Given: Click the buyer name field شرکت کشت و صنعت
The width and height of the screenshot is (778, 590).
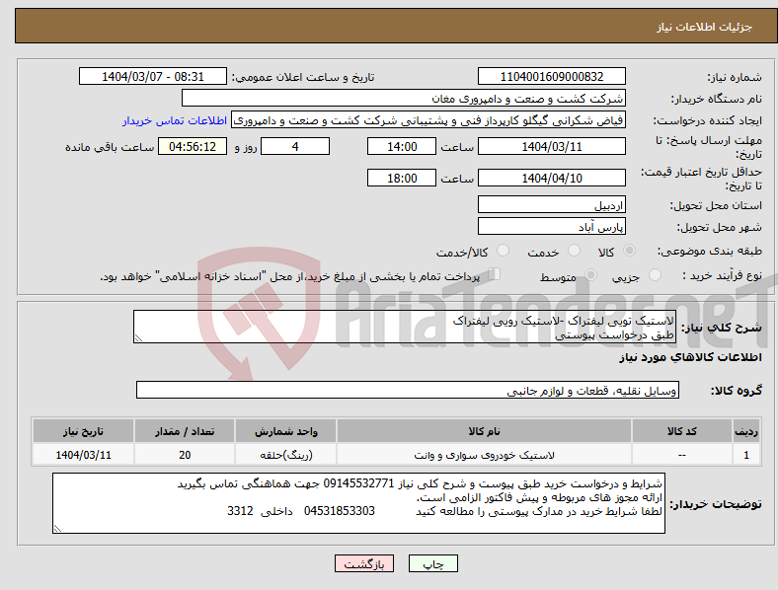Looking at the screenshot, I should 404,98.
